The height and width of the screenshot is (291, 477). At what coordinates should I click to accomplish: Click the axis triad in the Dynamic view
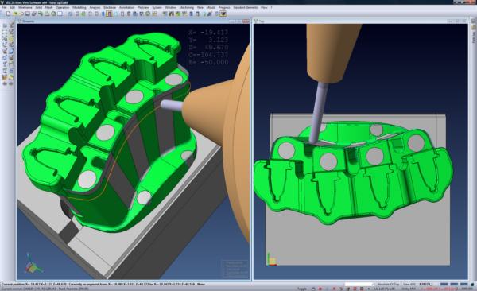(x=32, y=265)
